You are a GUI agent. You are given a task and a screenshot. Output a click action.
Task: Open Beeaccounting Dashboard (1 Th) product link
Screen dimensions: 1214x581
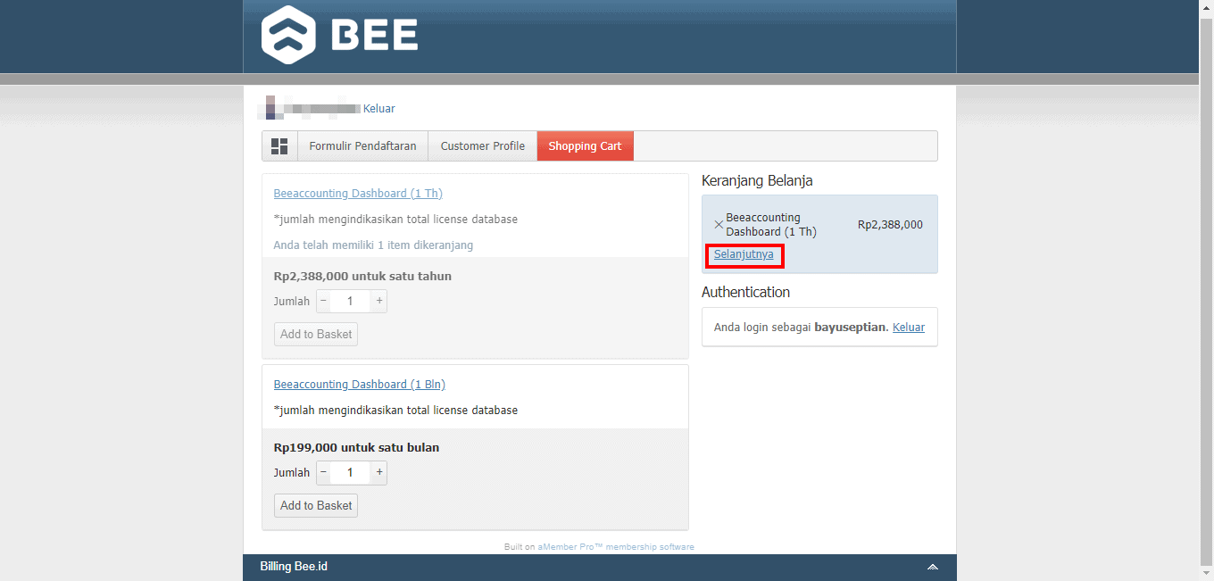358,194
